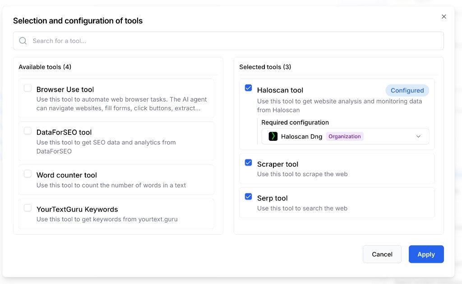Enable the DataForSEO tool checkbox
462x284 pixels.
coord(28,130)
